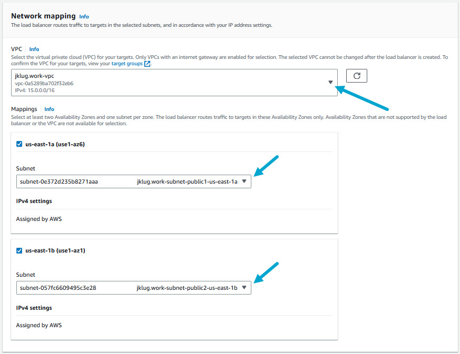
Task: Click the external link icon beside target groups
Action: (x=148, y=64)
